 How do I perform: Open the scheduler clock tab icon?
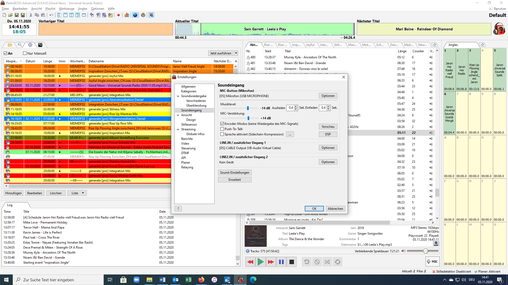coord(30,45)
